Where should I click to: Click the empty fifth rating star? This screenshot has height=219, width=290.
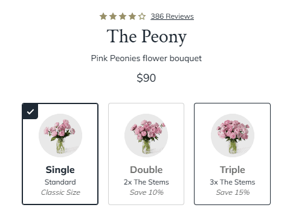[142, 16]
